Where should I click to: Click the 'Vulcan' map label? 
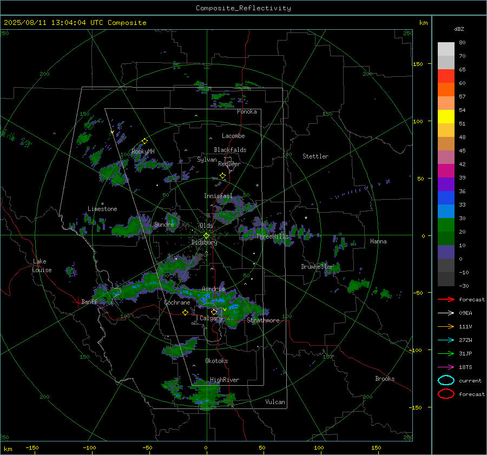(275, 402)
